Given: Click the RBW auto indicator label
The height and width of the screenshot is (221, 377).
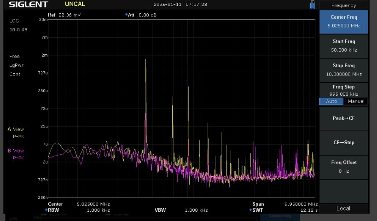Looking at the screenshot, I should click(x=53, y=210).
